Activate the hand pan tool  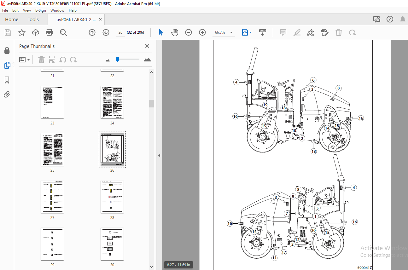(175, 32)
